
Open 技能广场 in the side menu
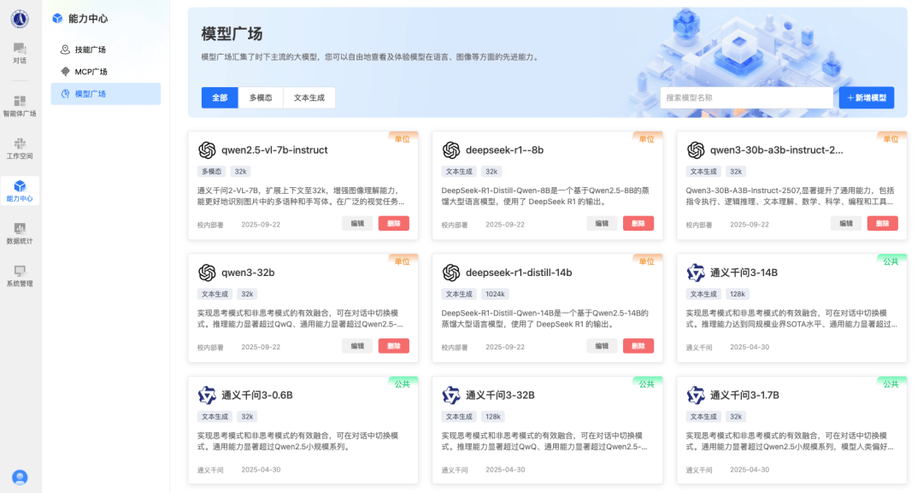click(90, 50)
